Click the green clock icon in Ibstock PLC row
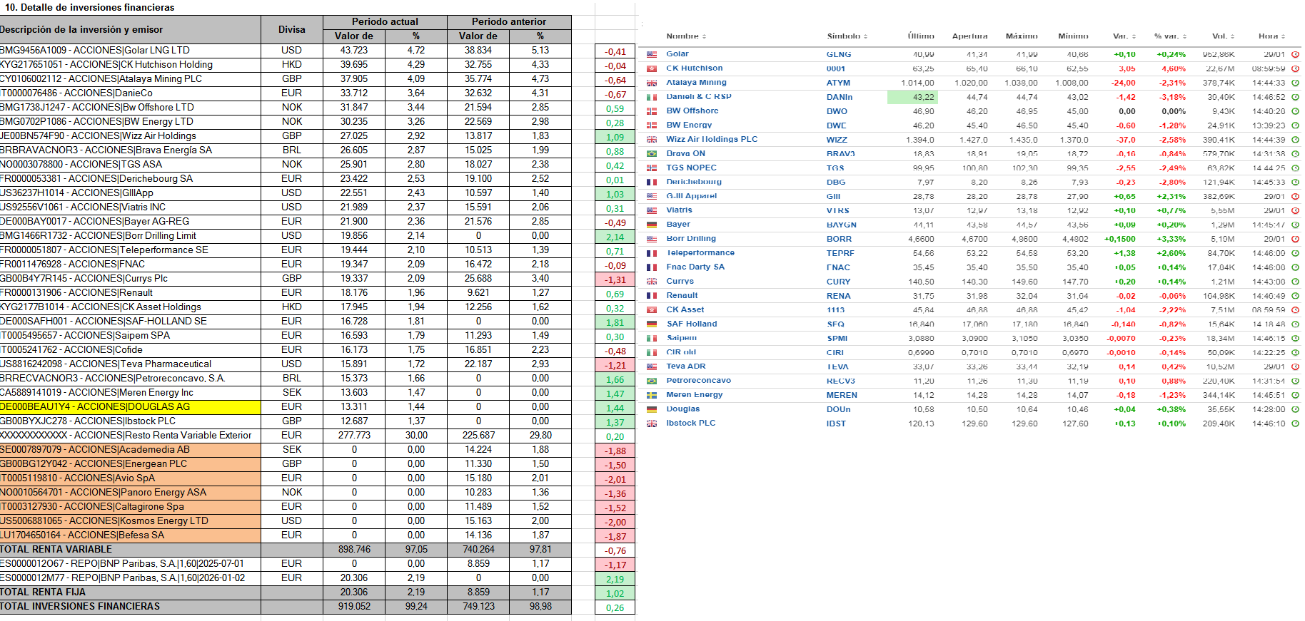This screenshot has width=1305, height=621. [1295, 424]
